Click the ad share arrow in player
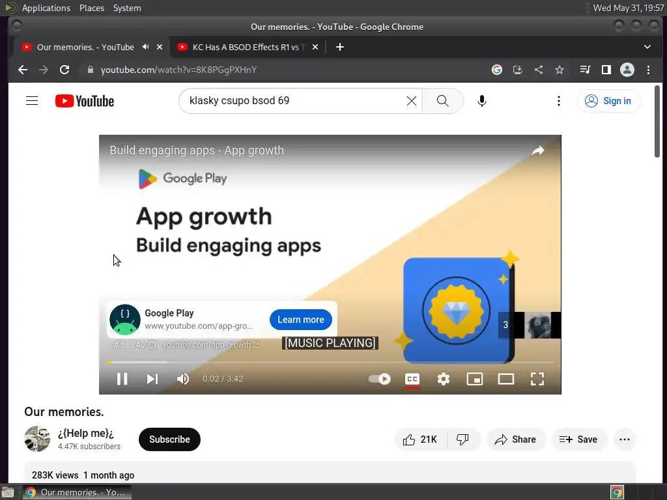The height and width of the screenshot is (500, 667). pyautogui.click(x=538, y=150)
